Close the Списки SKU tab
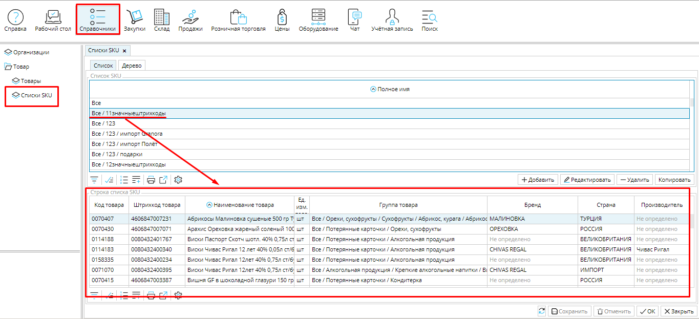 click(x=124, y=51)
